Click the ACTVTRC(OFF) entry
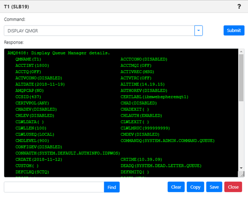The height and width of the screenshot is (197, 248). tap(136, 78)
